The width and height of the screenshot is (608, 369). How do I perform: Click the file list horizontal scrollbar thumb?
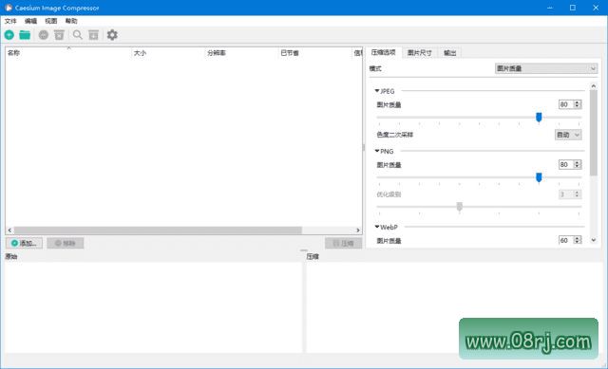(x=158, y=231)
